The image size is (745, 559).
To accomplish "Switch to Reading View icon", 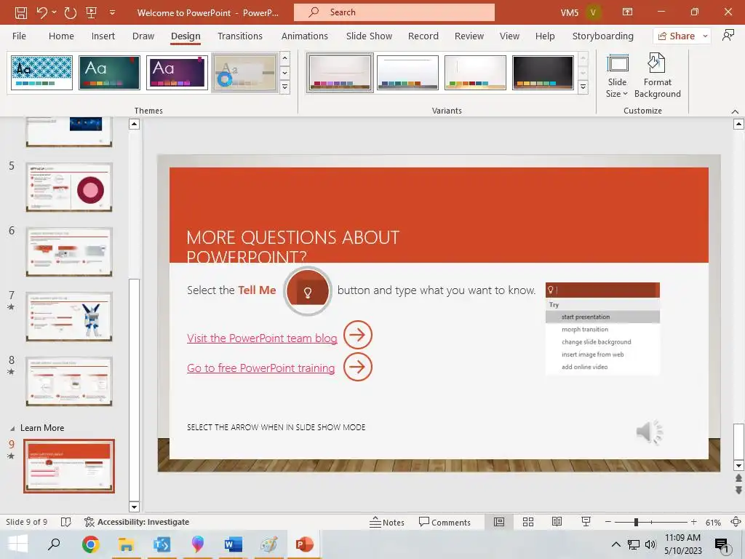I will [x=557, y=522].
